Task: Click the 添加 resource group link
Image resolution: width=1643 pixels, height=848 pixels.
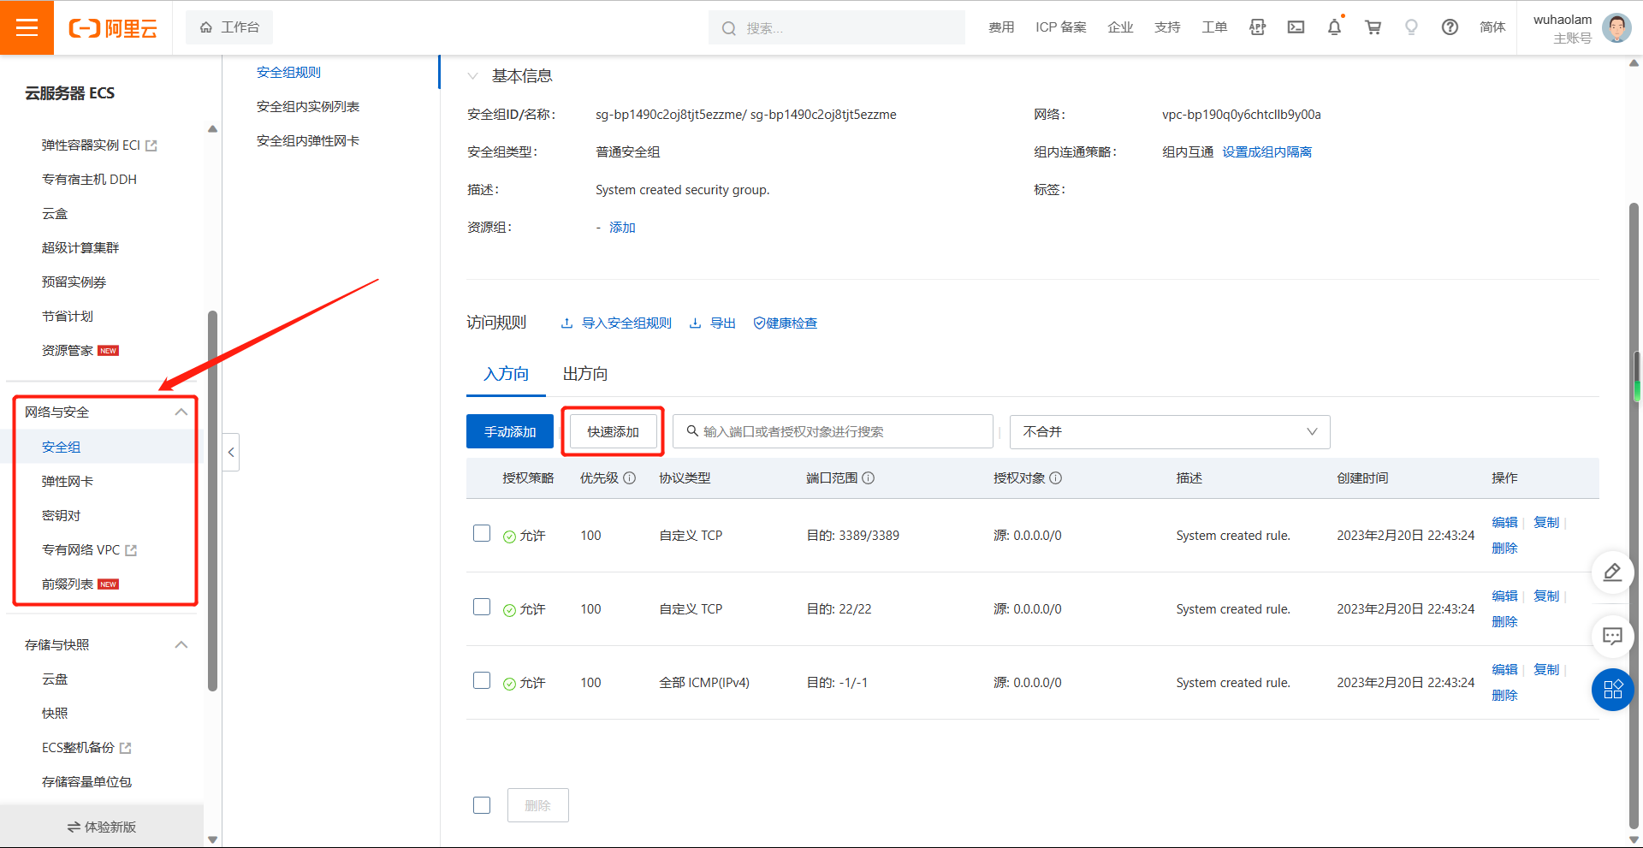Action: [622, 228]
